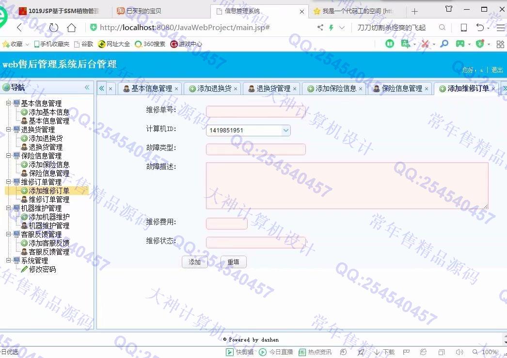Open 手机收藏夹 bookmark
Viewport: 507px width, 358px height.
[x=52, y=44]
